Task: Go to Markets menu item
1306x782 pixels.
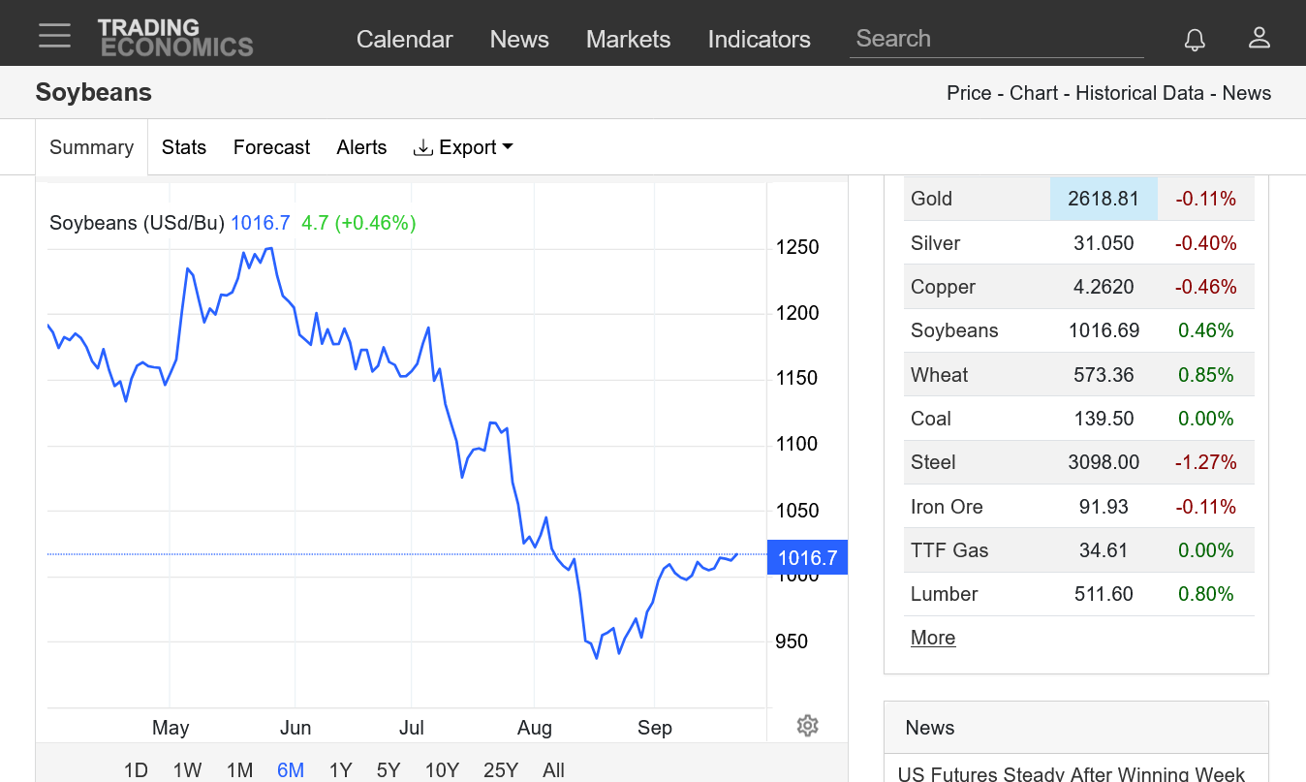Action: tap(628, 39)
